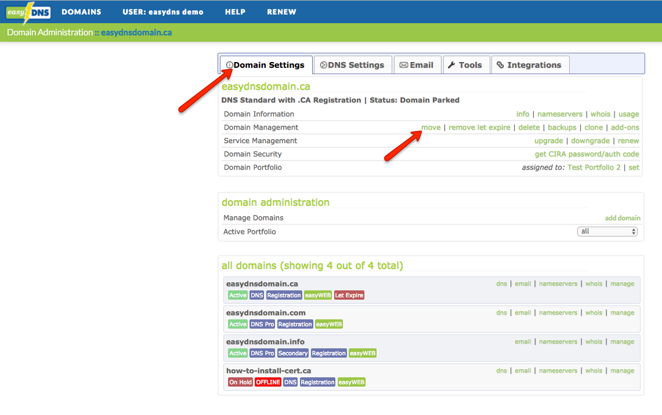Open the DOMAINS menu
Image resolution: width=662 pixels, height=415 pixels.
coord(81,12)
